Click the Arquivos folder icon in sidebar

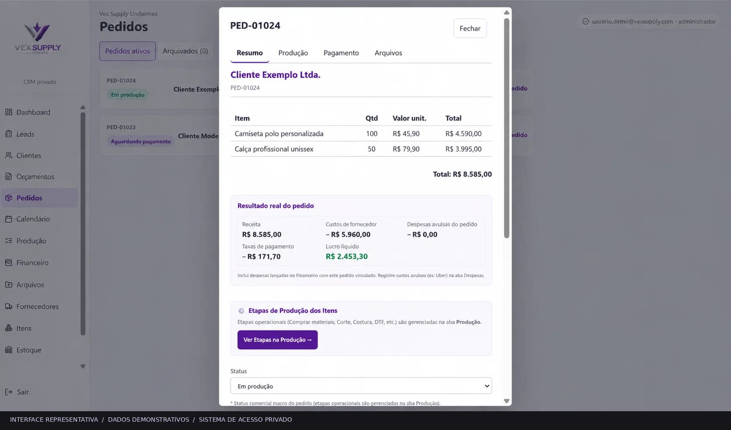[x=9, y=284]
